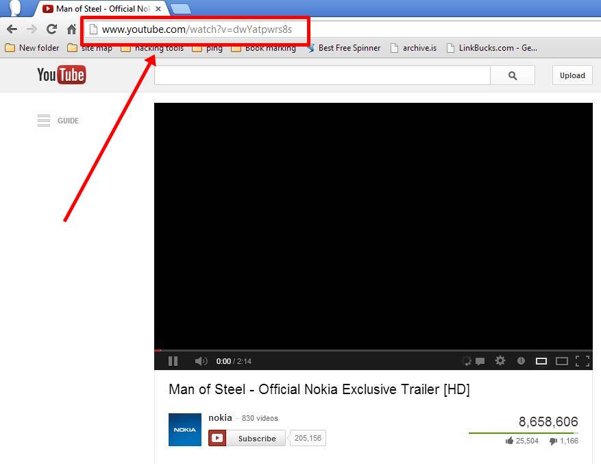Seek on the video progress bar
The width and height of the screenshot is (601, 464).
(373, 350)
